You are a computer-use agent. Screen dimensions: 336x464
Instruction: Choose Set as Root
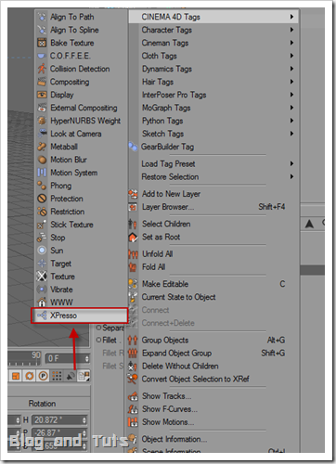tap(213, 237)
